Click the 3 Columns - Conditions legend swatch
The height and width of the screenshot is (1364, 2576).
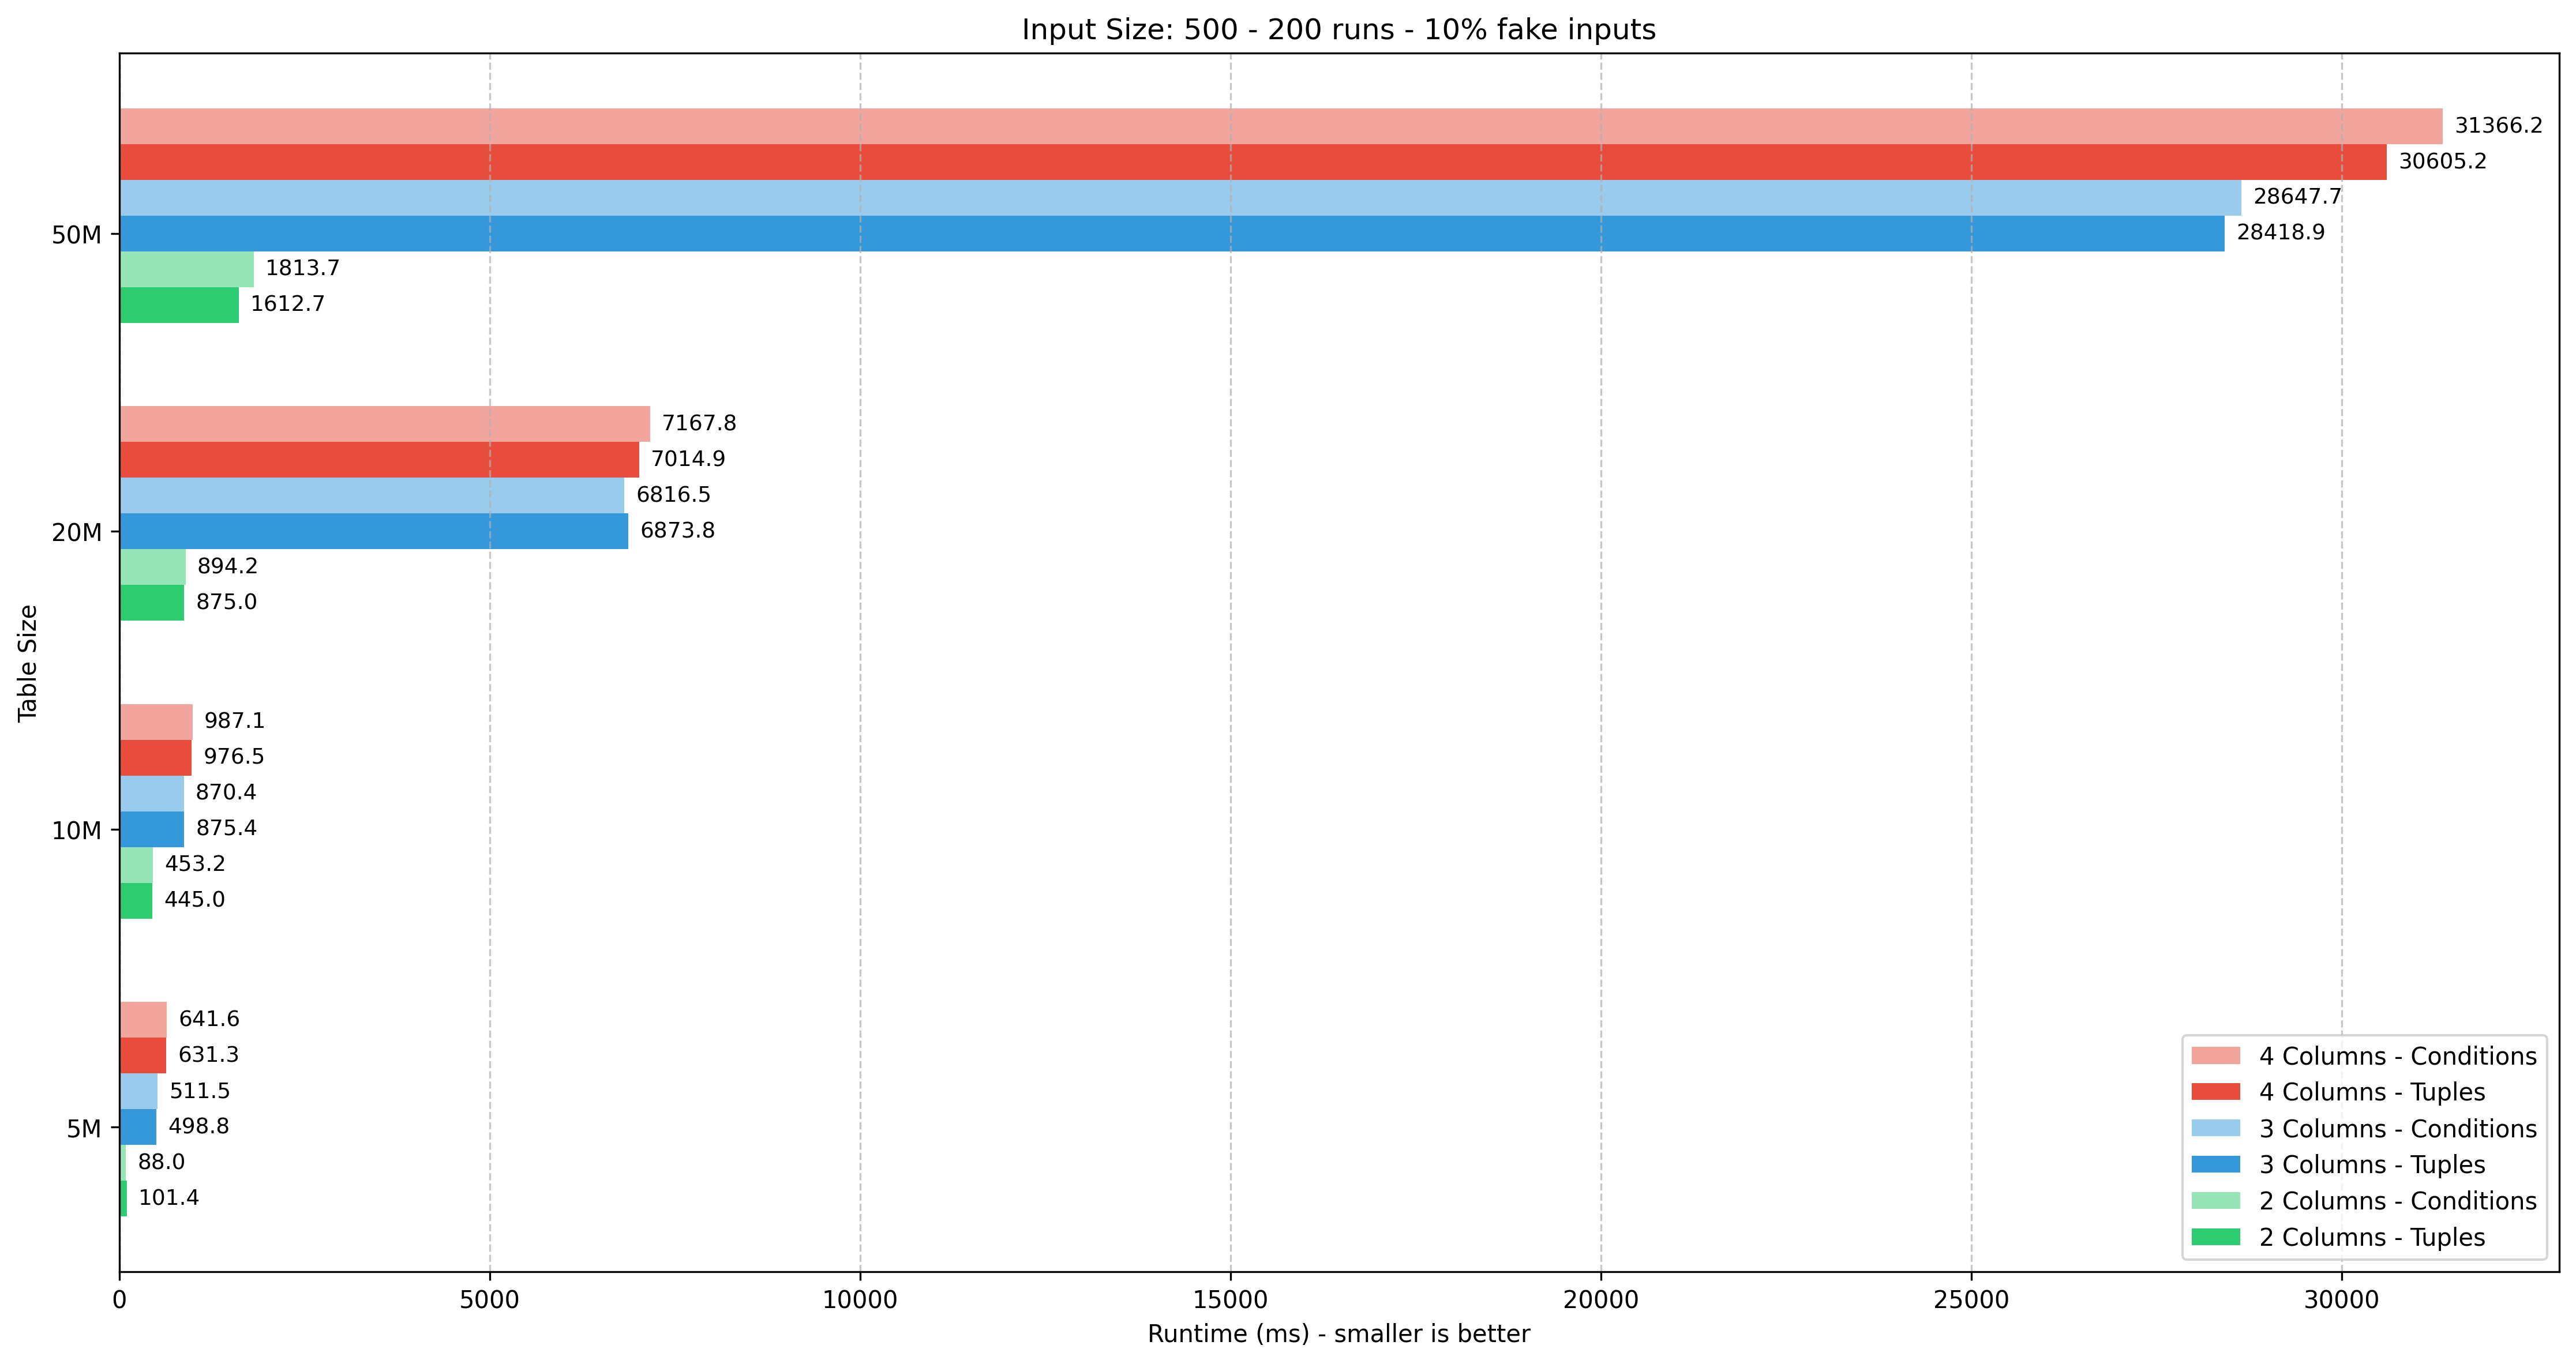point(2215,1128)
